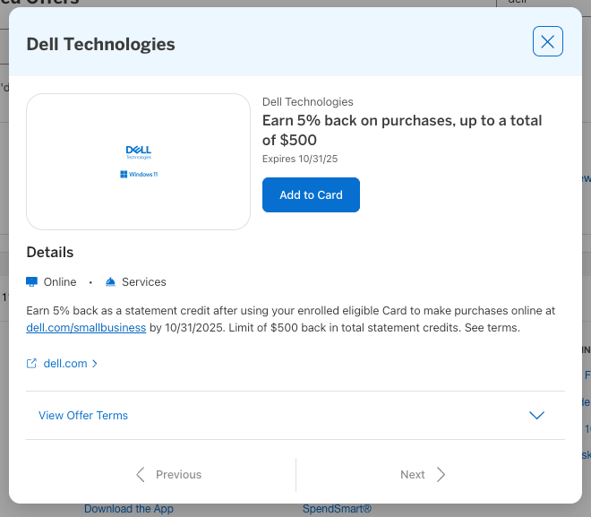Click the Services bell icon
Image resolution: width=591 pixels, height=517 pixels.
(110, 281)
